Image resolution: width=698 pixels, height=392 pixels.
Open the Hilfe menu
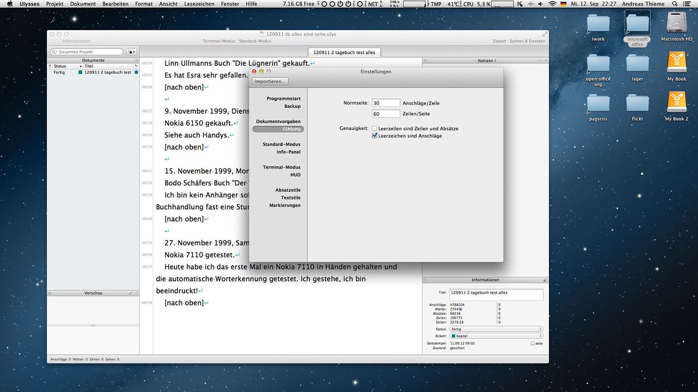click(251, 4)
